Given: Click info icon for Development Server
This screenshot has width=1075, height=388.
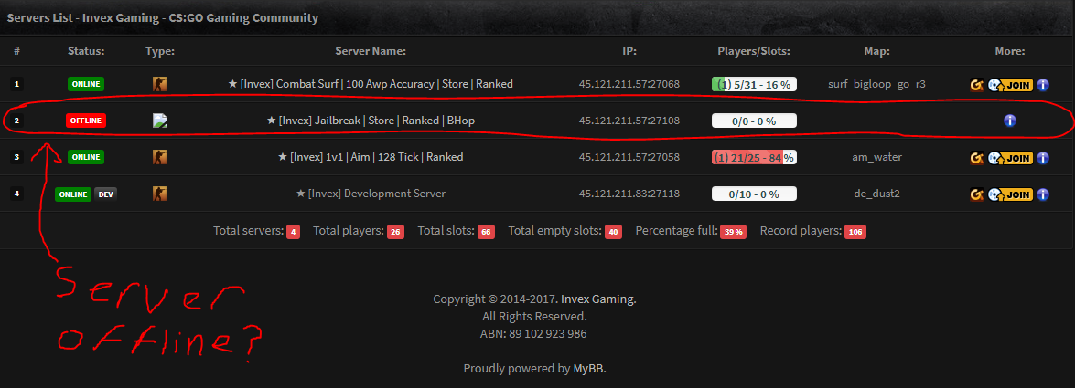Looking at the screenshot, I should coord(1043,194).
